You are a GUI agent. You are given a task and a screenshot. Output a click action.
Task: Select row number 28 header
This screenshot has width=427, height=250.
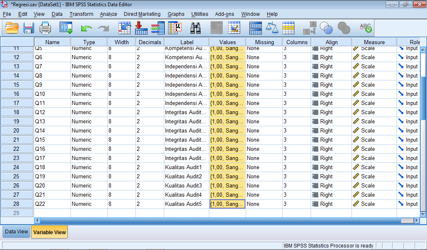17,204
